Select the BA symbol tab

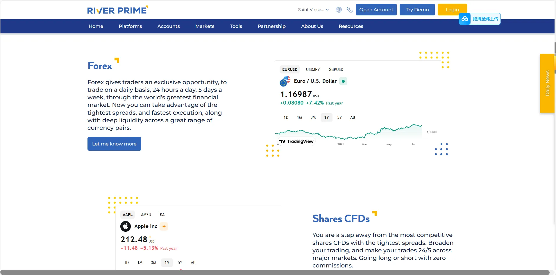tap(162, 215)
